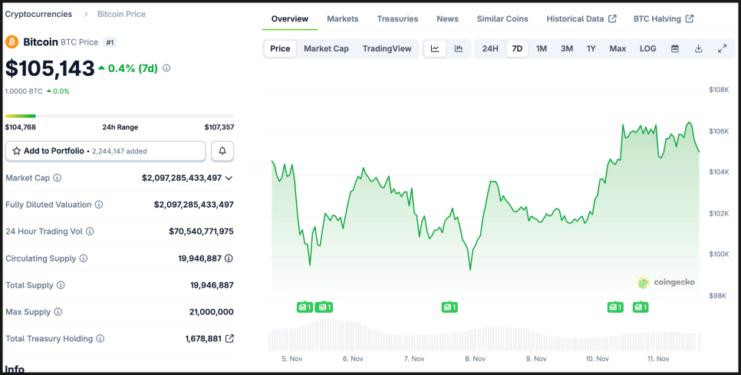Expand Market Cap details chevron
This screenshot has height=375, width=741.
point(229,178)
